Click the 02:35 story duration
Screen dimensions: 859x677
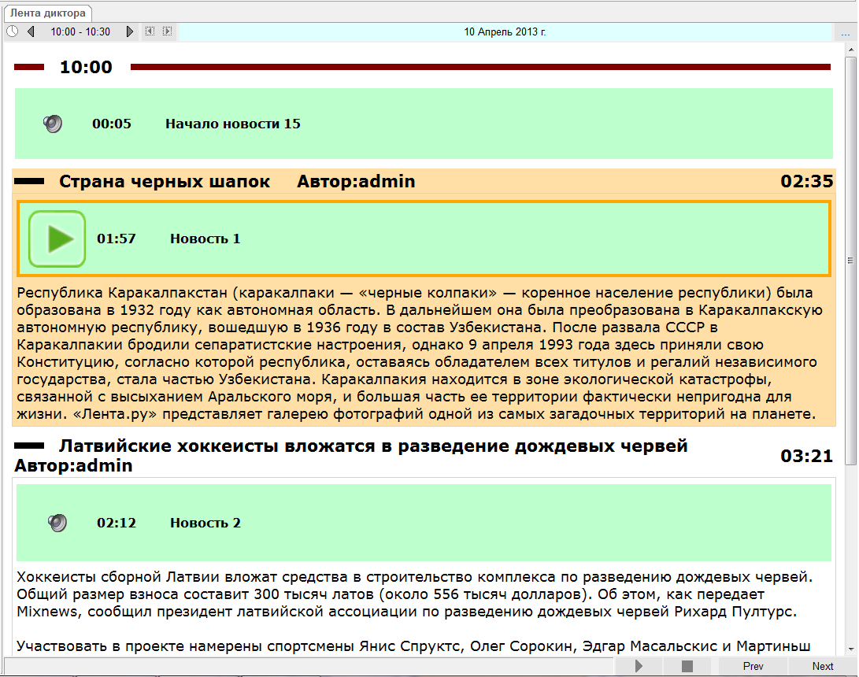(x=806, y=181)
